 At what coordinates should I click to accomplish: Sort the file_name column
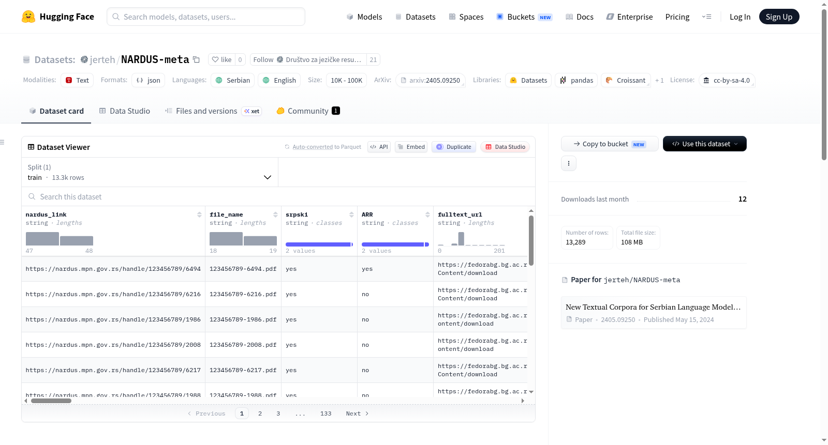[275, 214]
